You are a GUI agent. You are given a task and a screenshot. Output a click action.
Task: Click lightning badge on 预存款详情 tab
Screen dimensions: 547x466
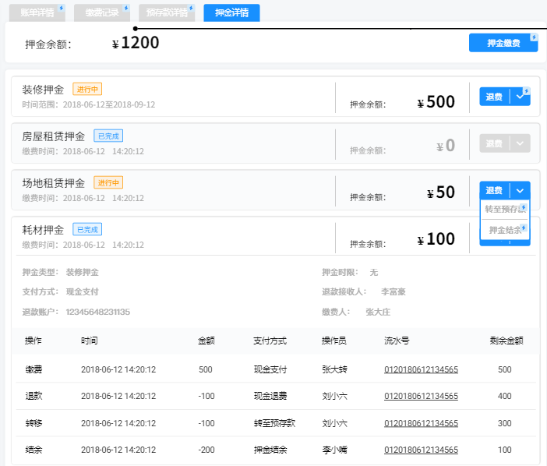point(191,8)
